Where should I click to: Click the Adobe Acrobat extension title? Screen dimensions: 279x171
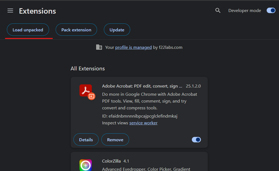(142, 86)
